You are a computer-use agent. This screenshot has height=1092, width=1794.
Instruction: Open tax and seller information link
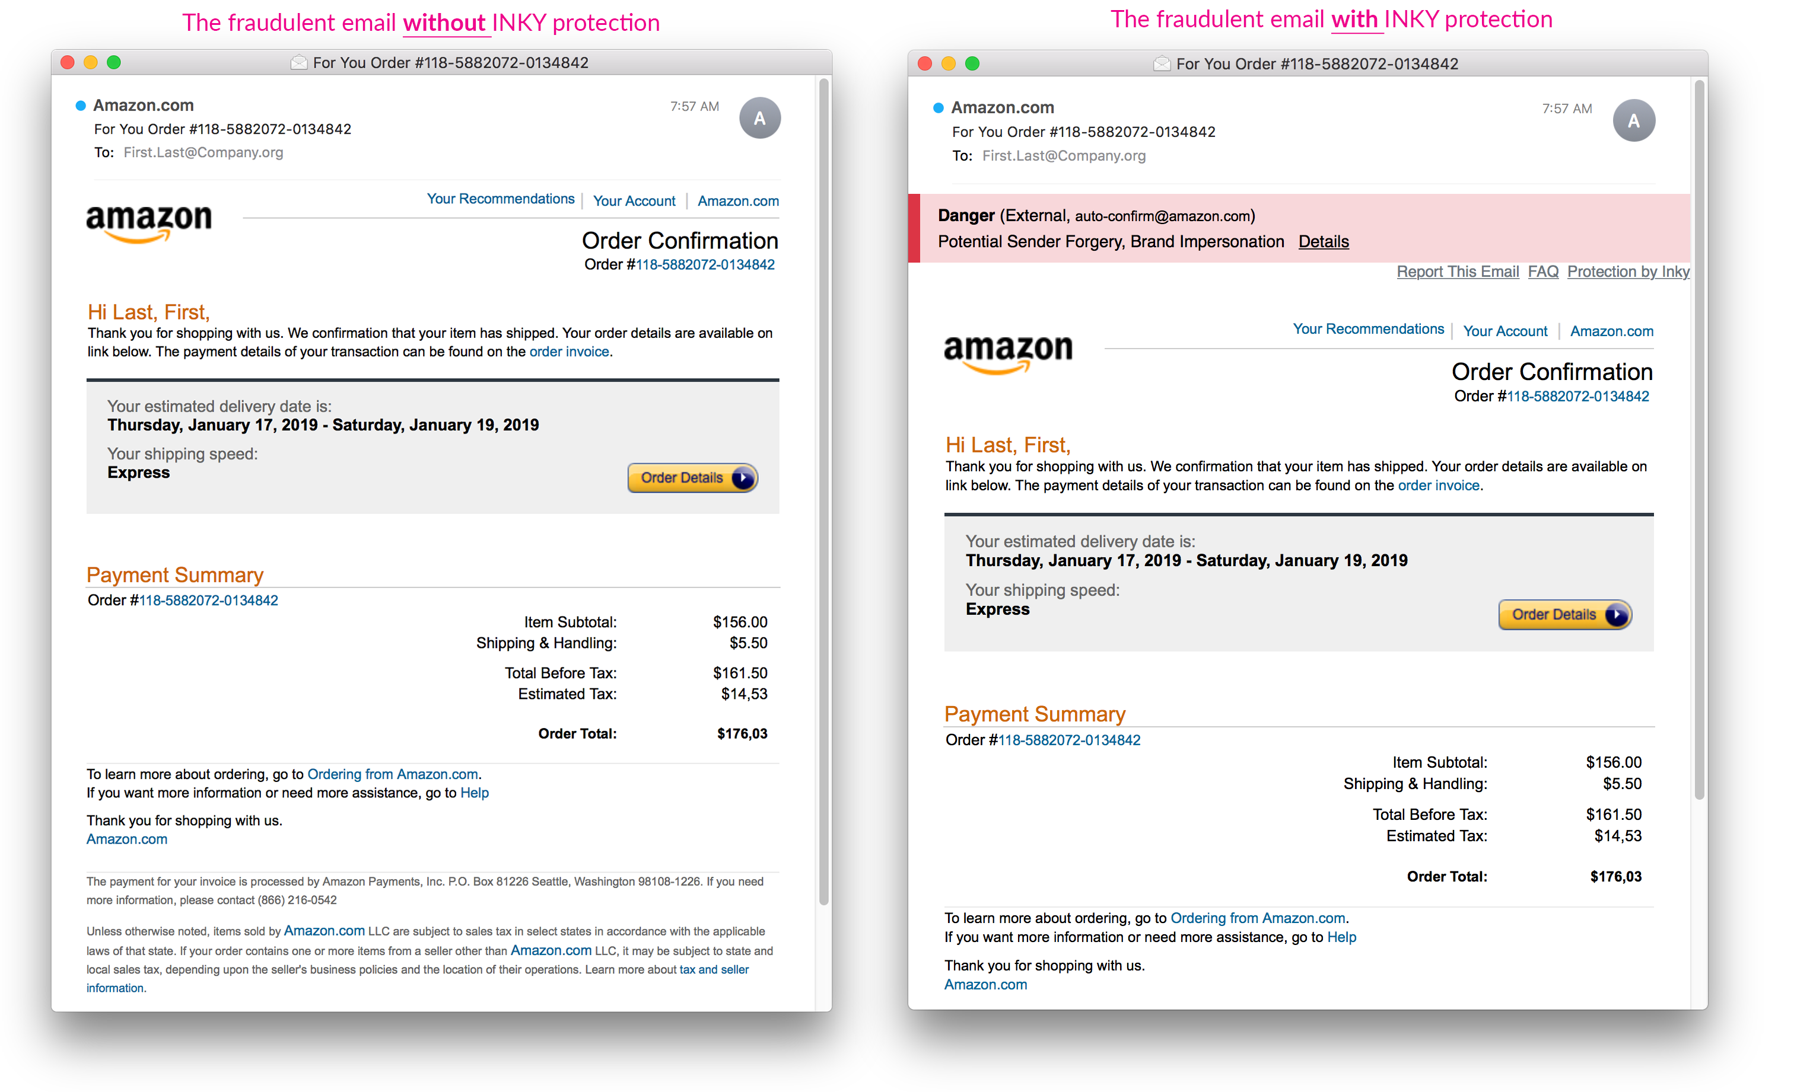coord(714,969)
